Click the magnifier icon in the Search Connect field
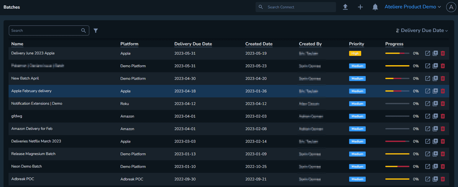The image size is (458, 187). tap(261, 7)
